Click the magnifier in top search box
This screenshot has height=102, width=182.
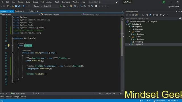[117, 2]
